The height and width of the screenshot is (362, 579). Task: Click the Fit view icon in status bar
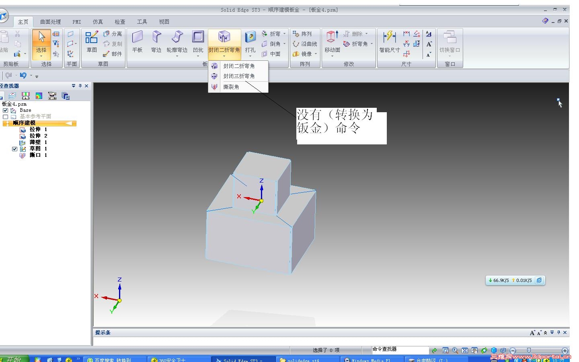pyautogui.click(x=465, y=351)
